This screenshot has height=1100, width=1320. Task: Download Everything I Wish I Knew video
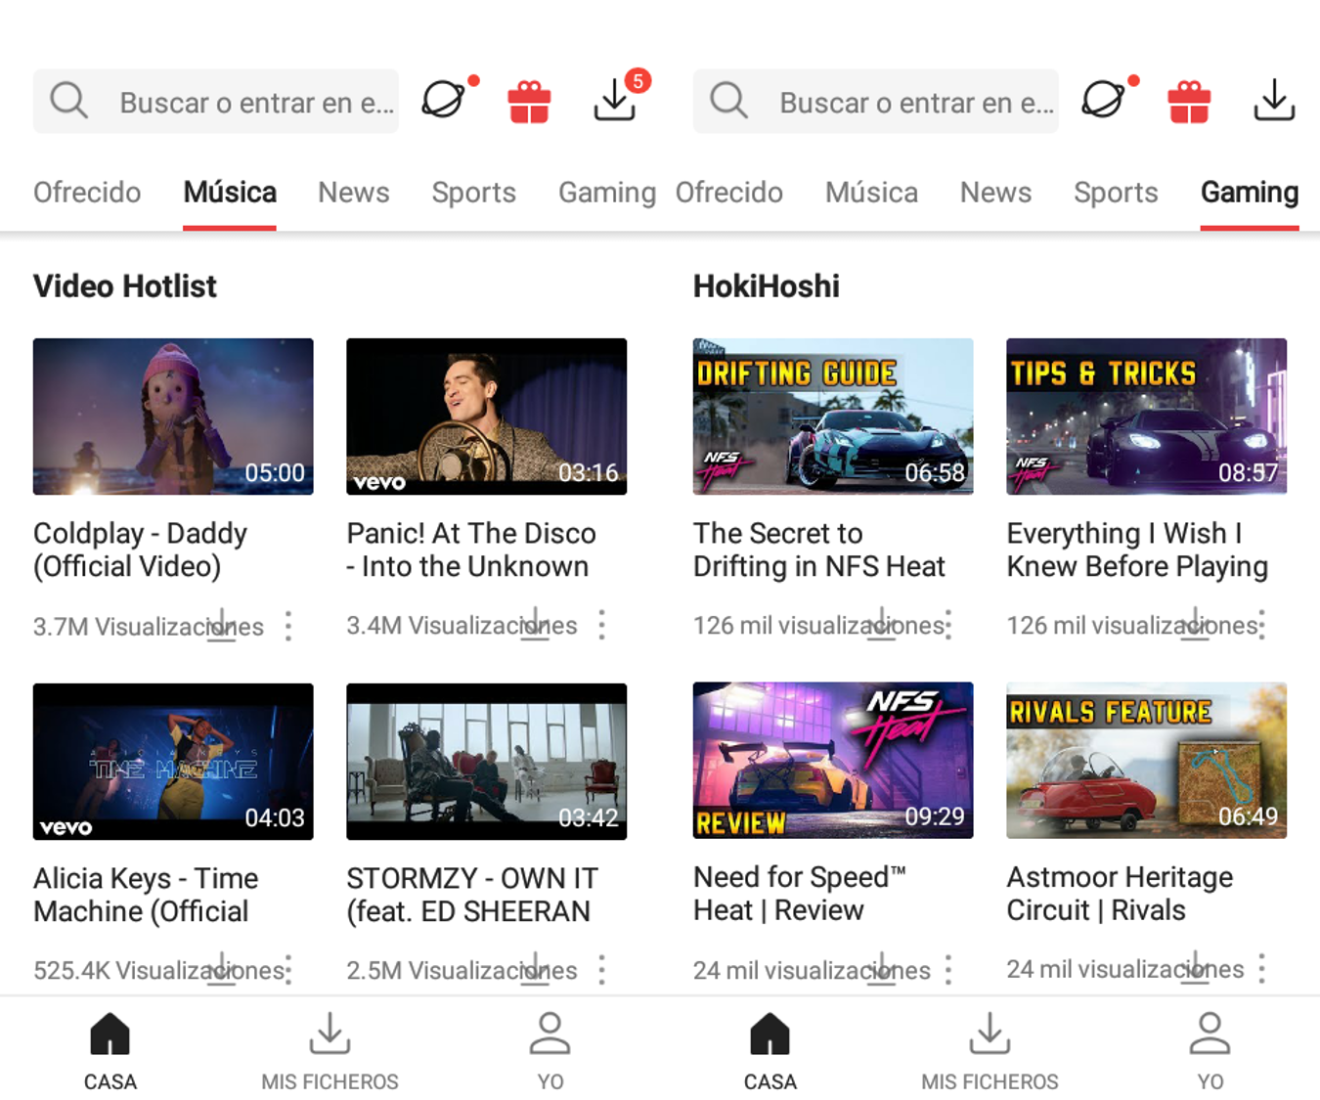click(x=1195, y=624)
